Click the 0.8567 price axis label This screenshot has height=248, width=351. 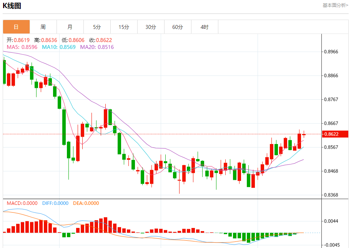(x=331, y=147)
